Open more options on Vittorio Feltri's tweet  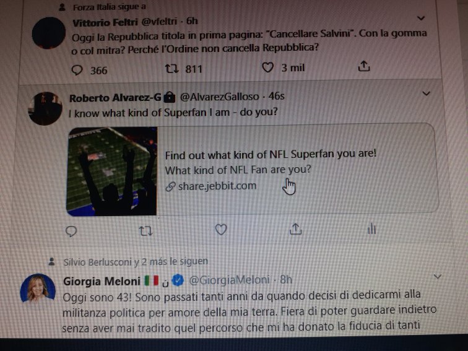click(422, 18)
